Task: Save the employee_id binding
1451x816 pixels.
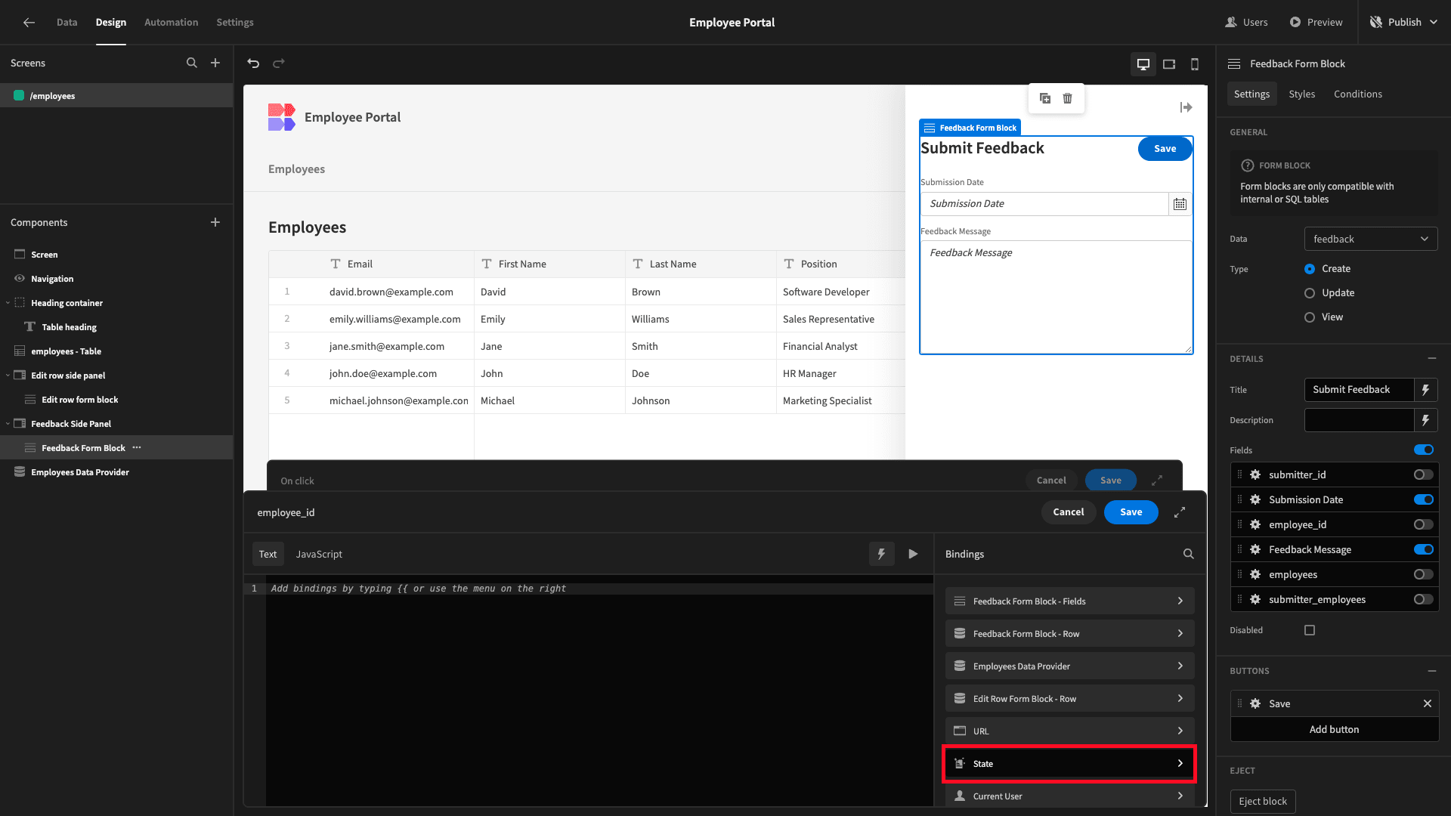Action: point(1131,512)
